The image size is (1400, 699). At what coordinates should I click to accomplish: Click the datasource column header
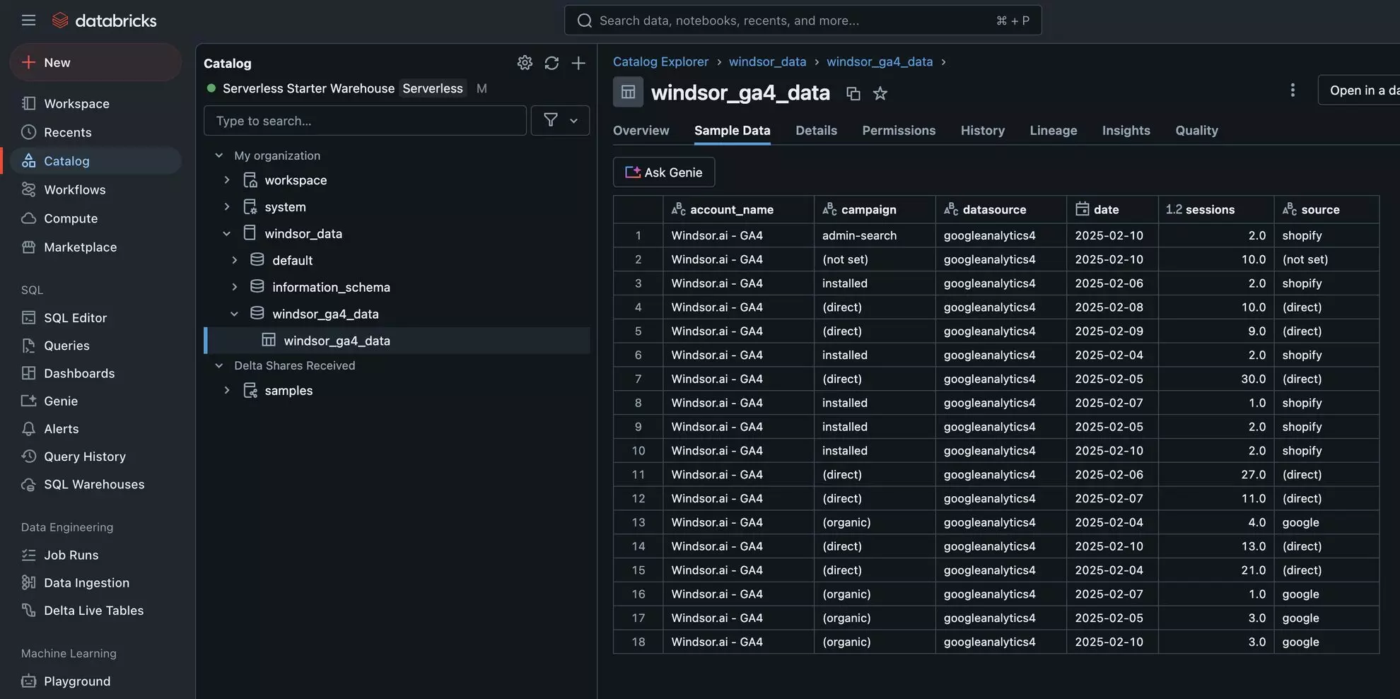click(1001, 209)
